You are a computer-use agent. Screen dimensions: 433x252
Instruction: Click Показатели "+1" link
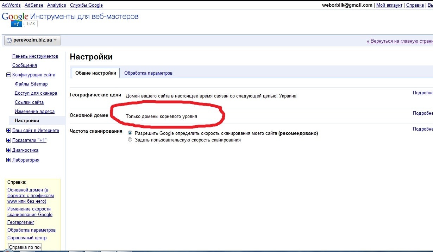(29, 140)
